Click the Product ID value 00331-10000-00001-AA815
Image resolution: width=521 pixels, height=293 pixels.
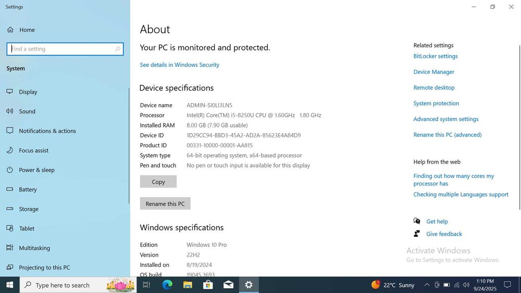220,145
